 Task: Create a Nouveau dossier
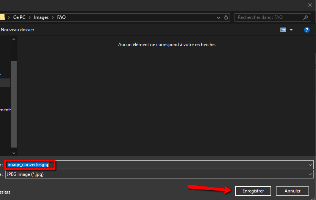coord(17,30)
